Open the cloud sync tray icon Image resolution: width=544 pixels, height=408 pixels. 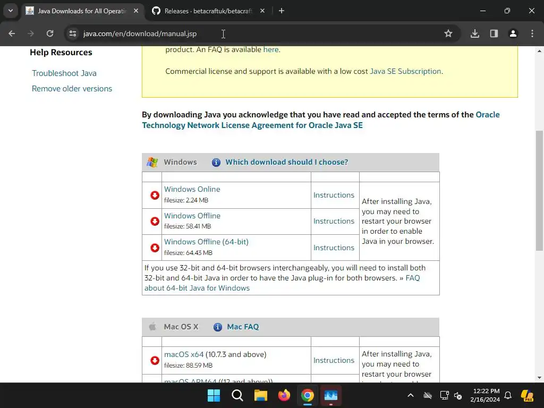coord(428,395)
